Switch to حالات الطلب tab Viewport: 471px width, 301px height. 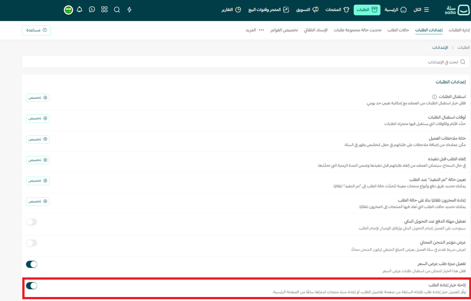tap(398, 30)
